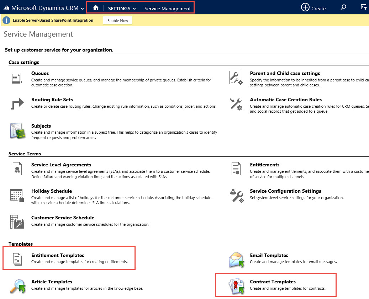
Task: Open Parent and Child case settings link
Action: 285,73
